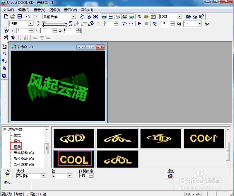Increase character spacing AB icon
The width and height of the screenshot is (234, 196).
[x=6, y=38]
